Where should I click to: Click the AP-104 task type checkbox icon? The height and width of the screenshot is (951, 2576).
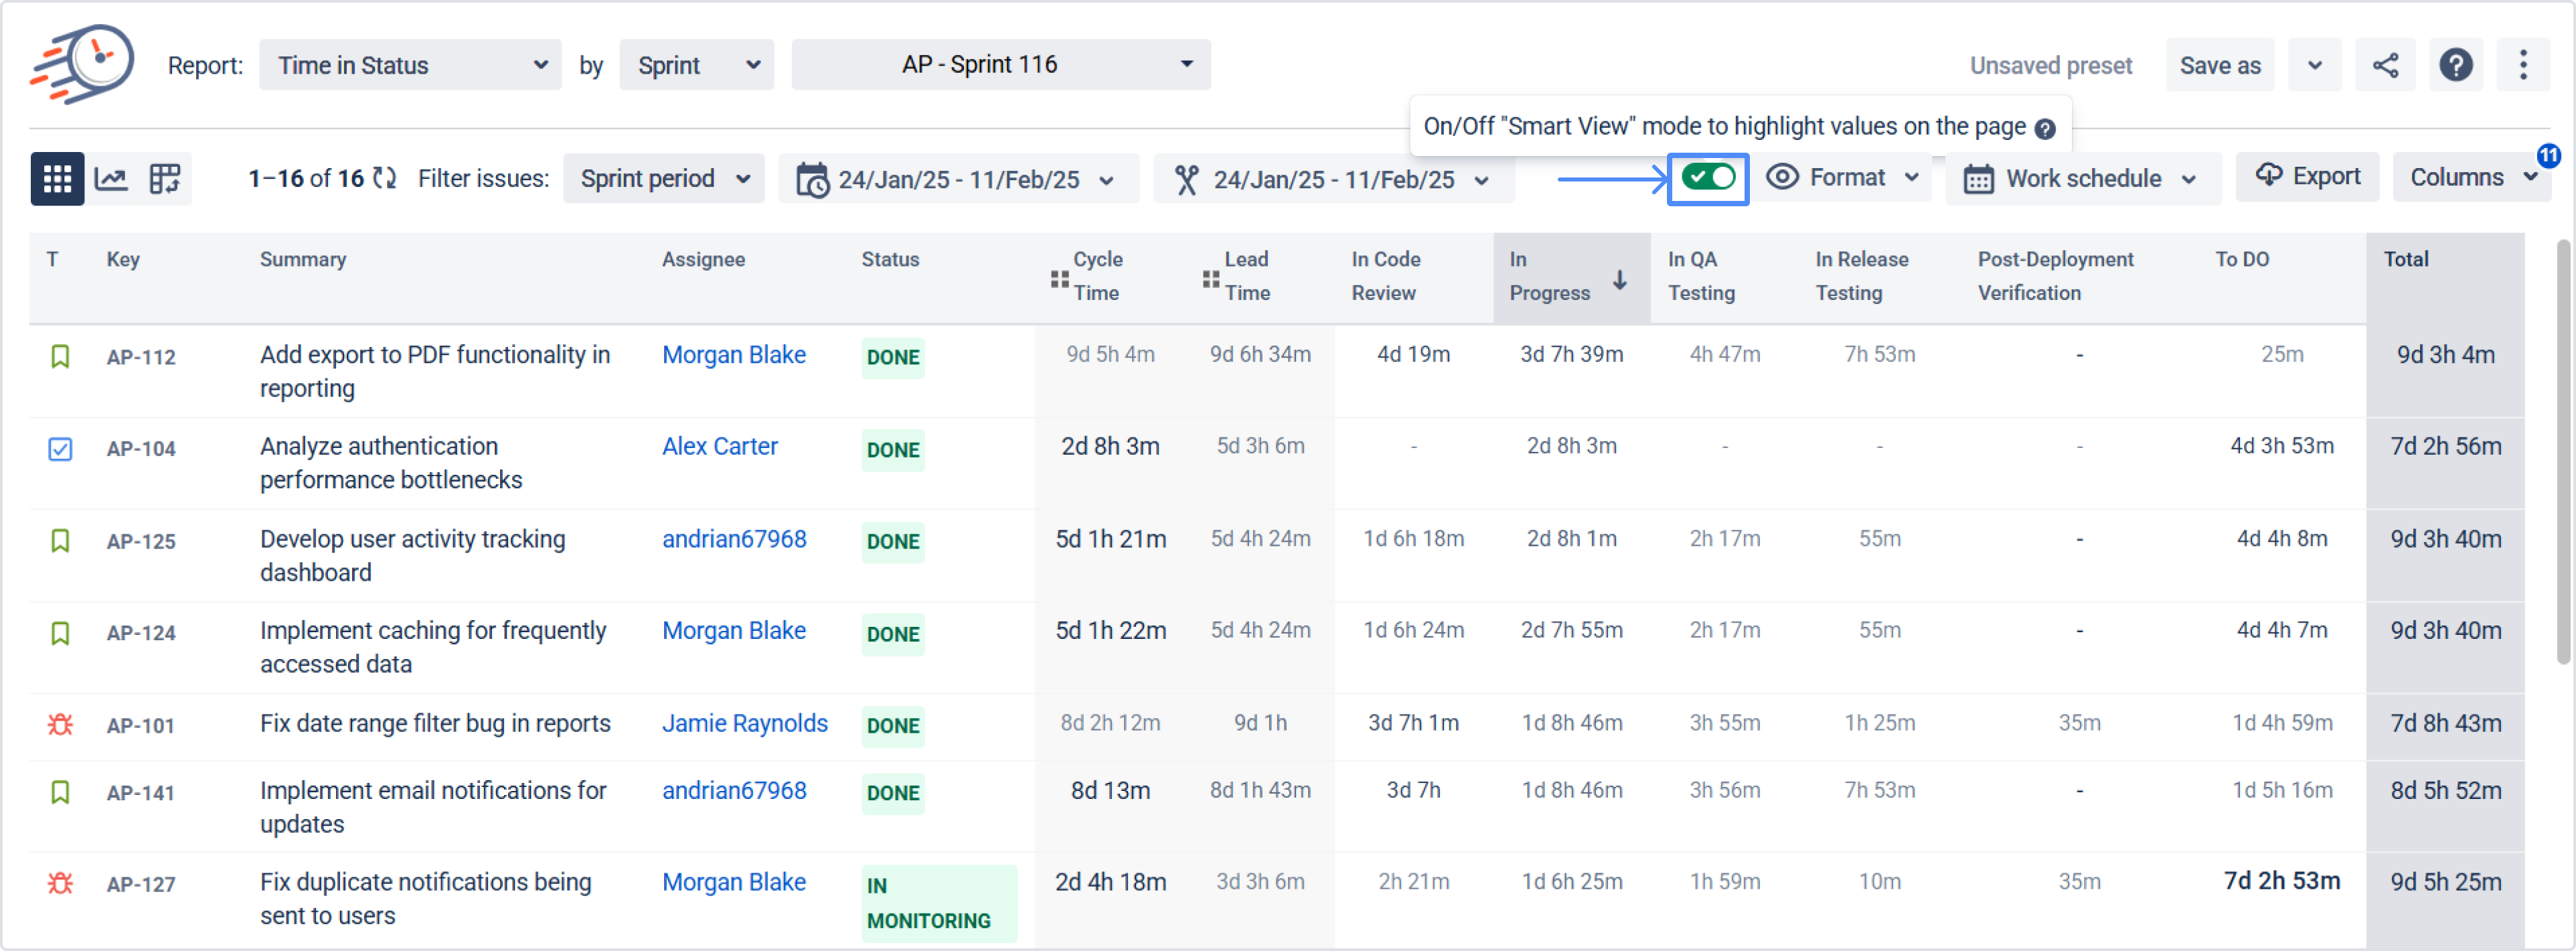click(x=60, y=449)
